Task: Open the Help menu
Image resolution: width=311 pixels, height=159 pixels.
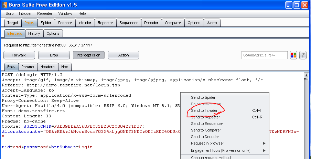Action: (82, 13)
